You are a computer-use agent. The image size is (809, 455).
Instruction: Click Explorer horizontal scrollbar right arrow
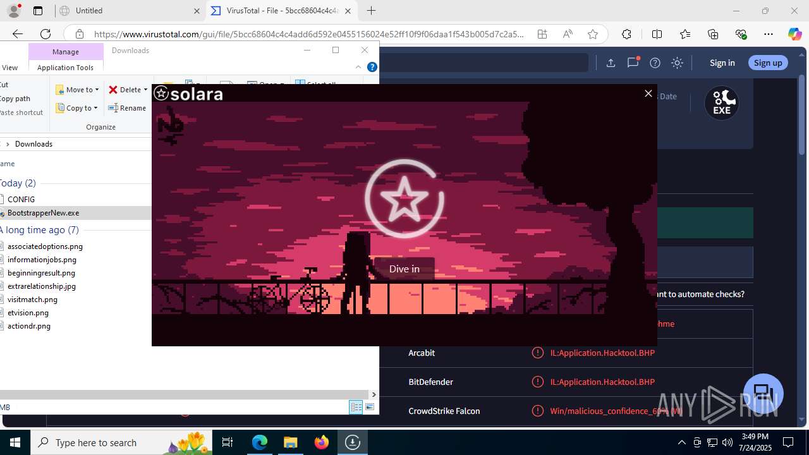click(x=374, y=395)
